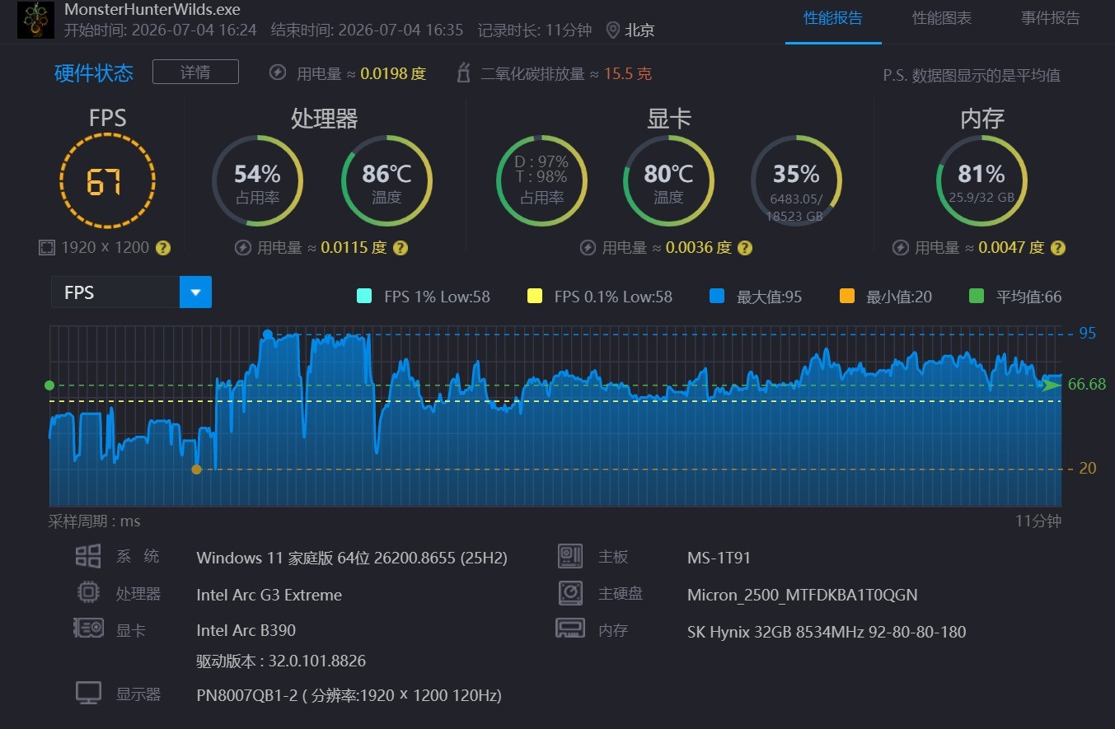Toggle 最小值 orange legend swatch
Screen dimensions: 1115x729
tap(846, 297)
